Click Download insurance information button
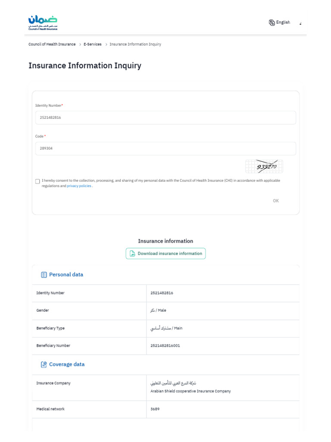Image resolution: width=331 pixels, height=442 pixels. (165, 253)
